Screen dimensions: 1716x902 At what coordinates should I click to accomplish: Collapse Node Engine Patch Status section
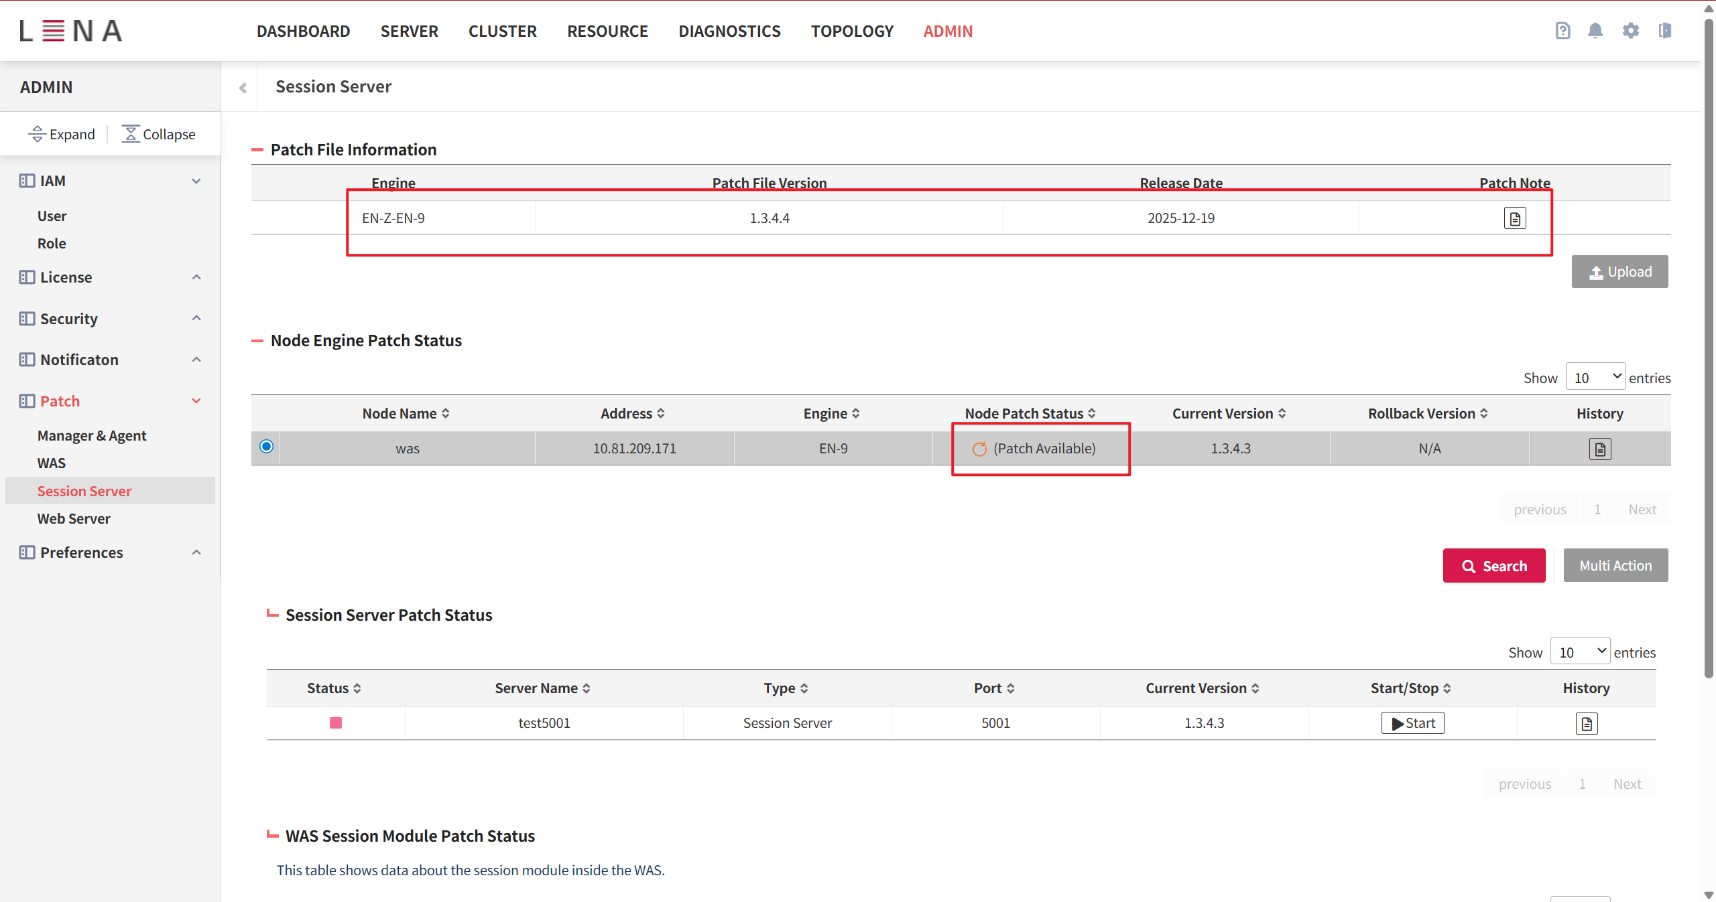(x=257, y=341)
